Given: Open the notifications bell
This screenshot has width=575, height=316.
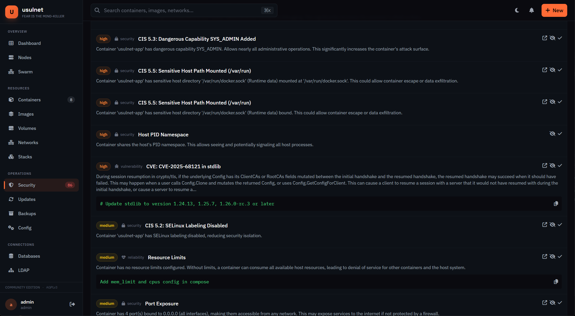Looking at the screenshot, I should 531,10.
